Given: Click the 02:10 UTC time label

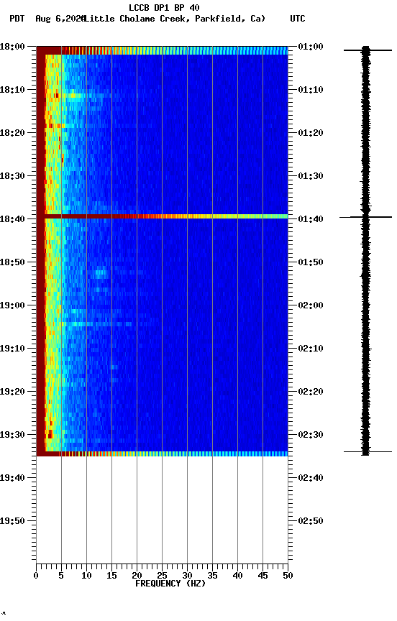Looking at the screenshot, I should coord(311,349).
